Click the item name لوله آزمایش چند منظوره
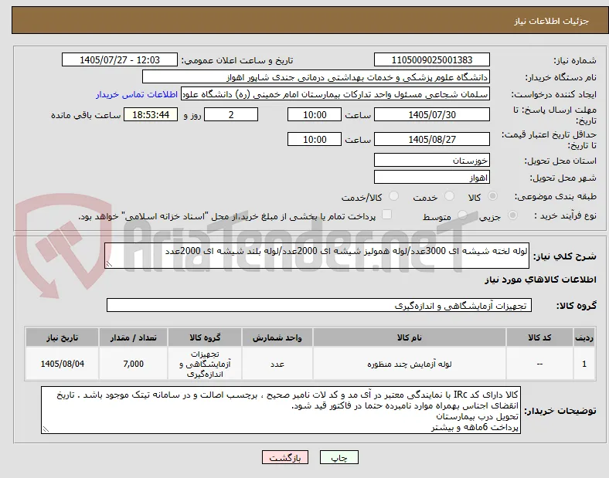This screenshot has width=609, height=478. (x=410, y=364)
